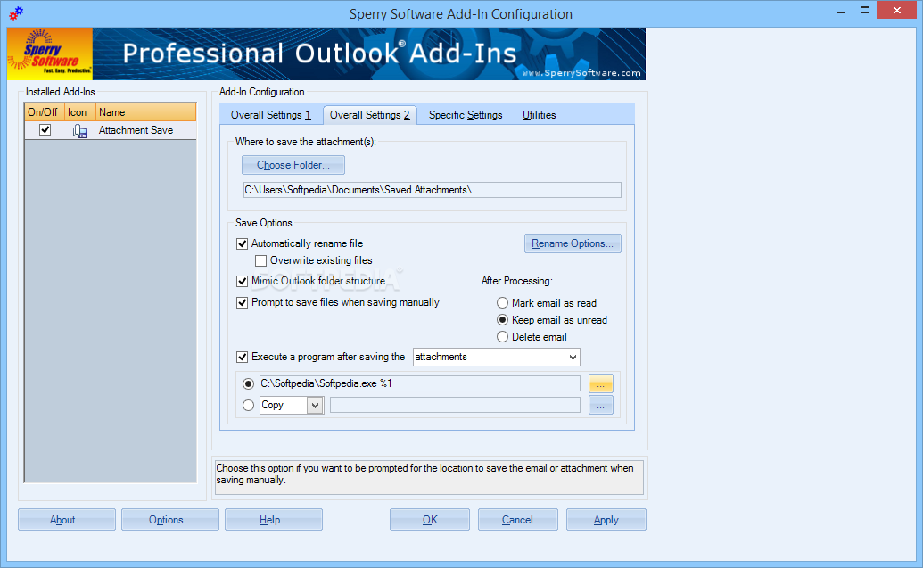Select the Copy action radio button

point(249,405)
